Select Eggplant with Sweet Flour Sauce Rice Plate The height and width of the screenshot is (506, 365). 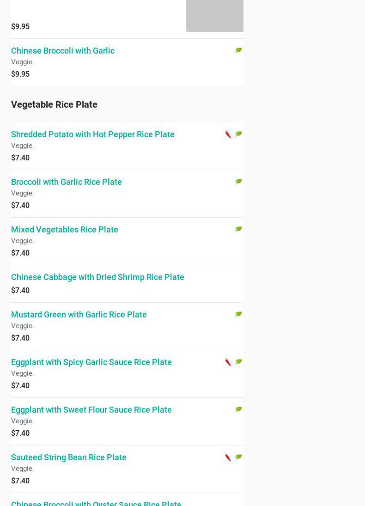[91, 409]
